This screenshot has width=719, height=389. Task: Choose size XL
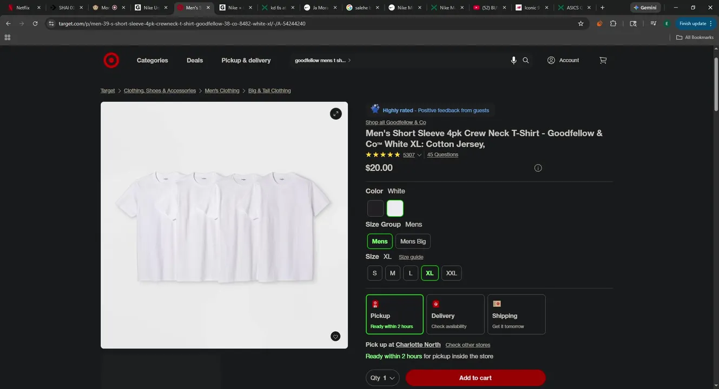(430, 273)
